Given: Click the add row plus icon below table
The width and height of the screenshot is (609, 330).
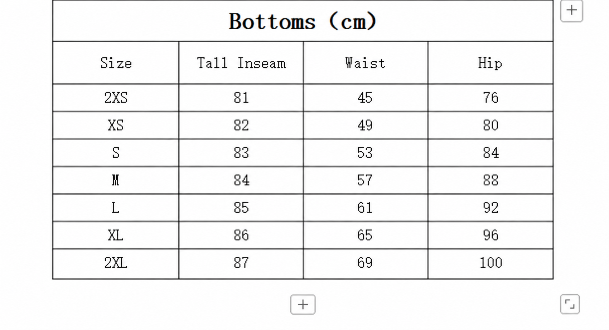Looking at the screenshot, I should coord(303,305).
